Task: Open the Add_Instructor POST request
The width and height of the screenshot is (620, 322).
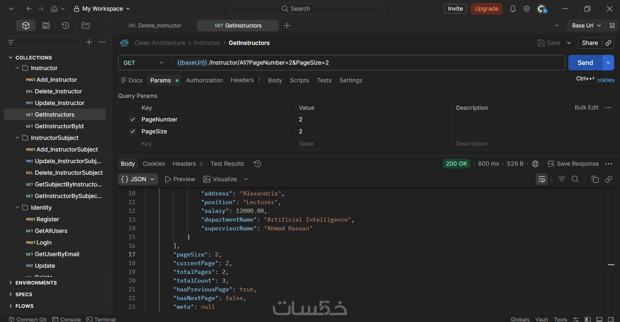Action: pyautogui.click(x=57, y=80)
